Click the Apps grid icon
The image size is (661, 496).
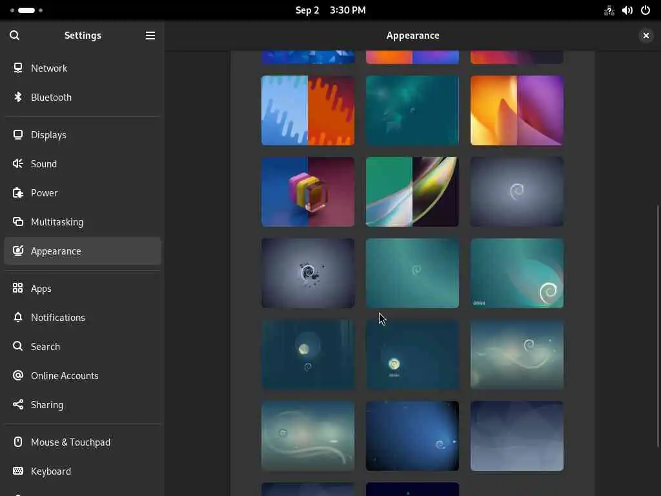tap(17, 288)
